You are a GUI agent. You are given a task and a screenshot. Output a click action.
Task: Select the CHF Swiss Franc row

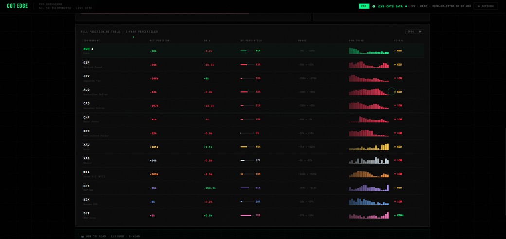coord(253,119)
